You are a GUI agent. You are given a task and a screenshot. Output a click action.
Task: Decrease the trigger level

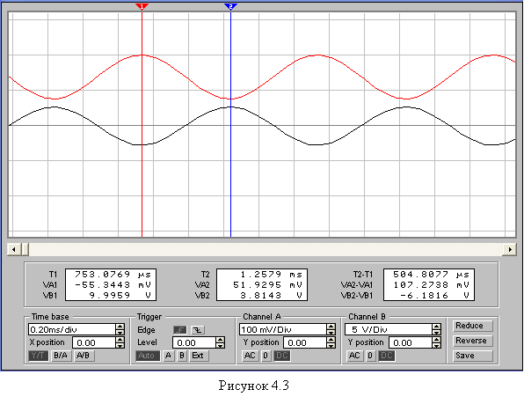point(220,345)
